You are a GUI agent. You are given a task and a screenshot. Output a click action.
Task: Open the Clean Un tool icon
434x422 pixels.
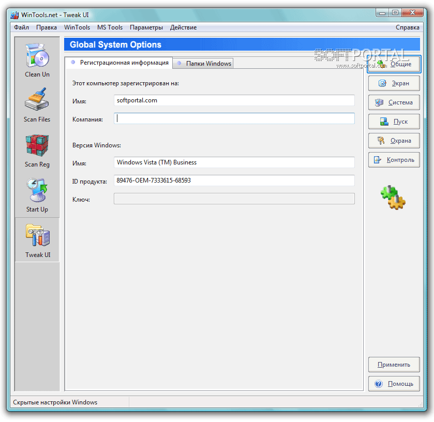[x=37, y=55]
